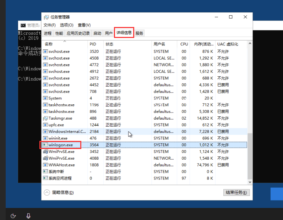This screenshot has width=283, height=220.
Task: Click the ease of access icon at bottom
Action: [x=13, y=216]
